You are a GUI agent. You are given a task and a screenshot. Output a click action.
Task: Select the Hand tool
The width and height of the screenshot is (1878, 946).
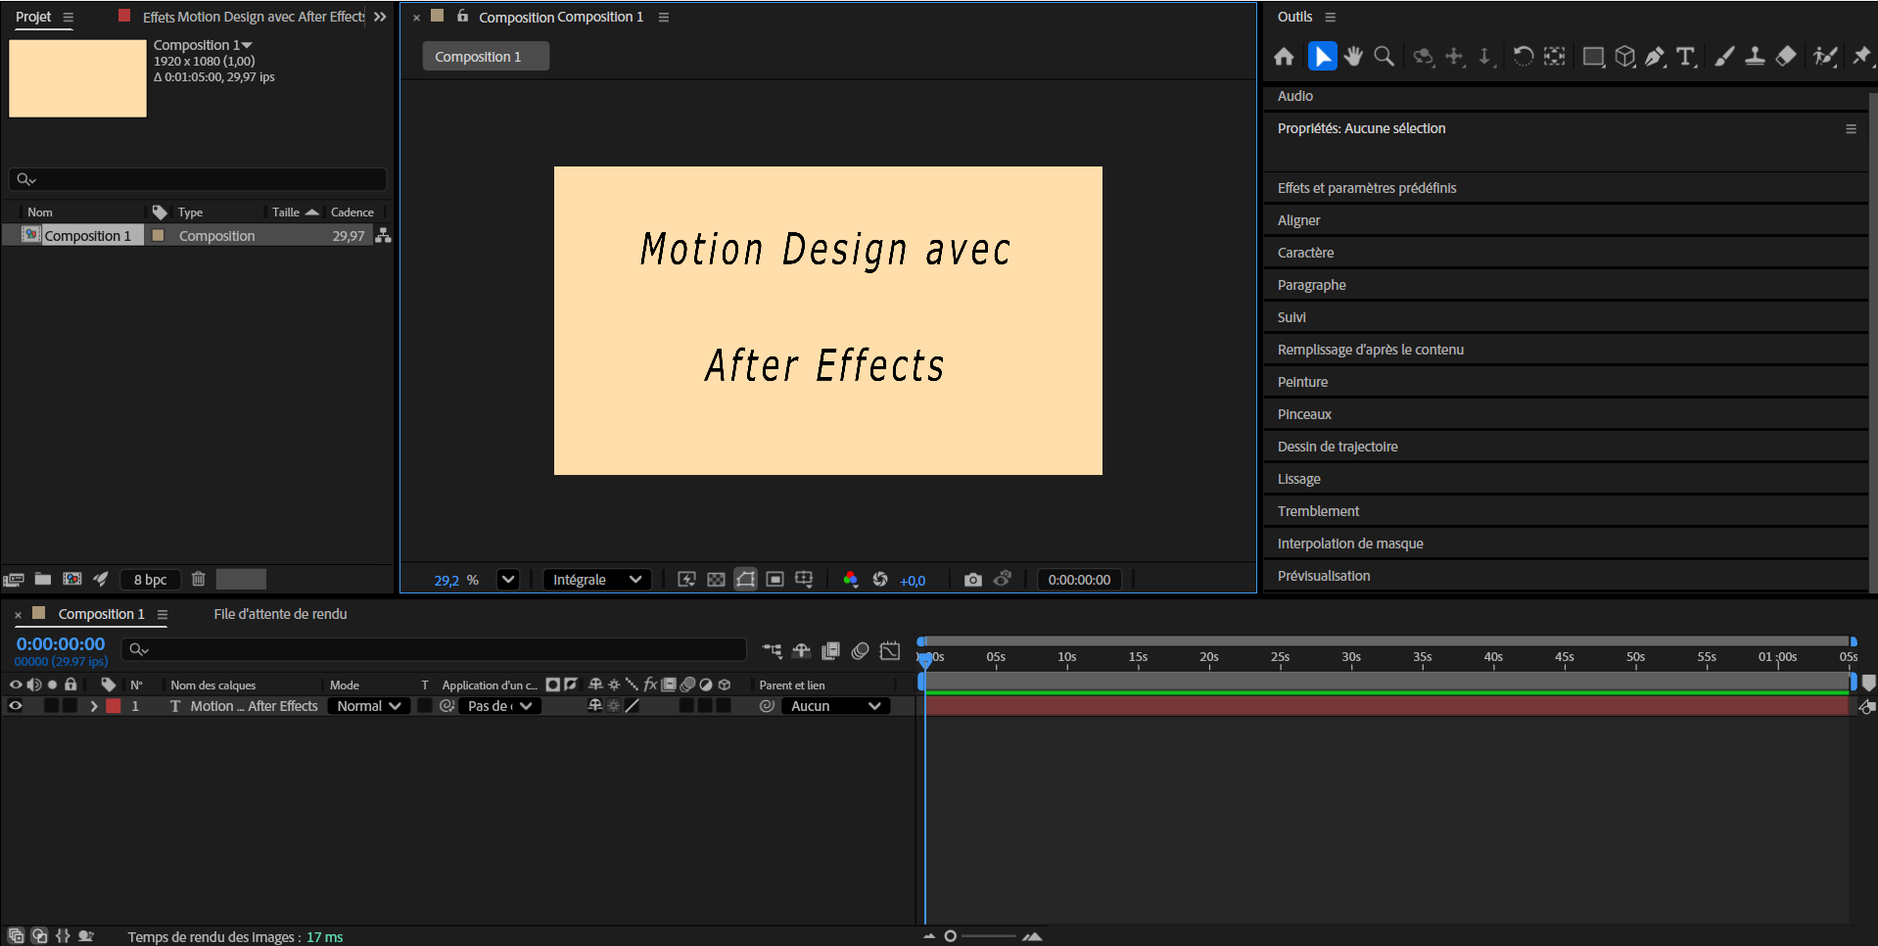1353,57
